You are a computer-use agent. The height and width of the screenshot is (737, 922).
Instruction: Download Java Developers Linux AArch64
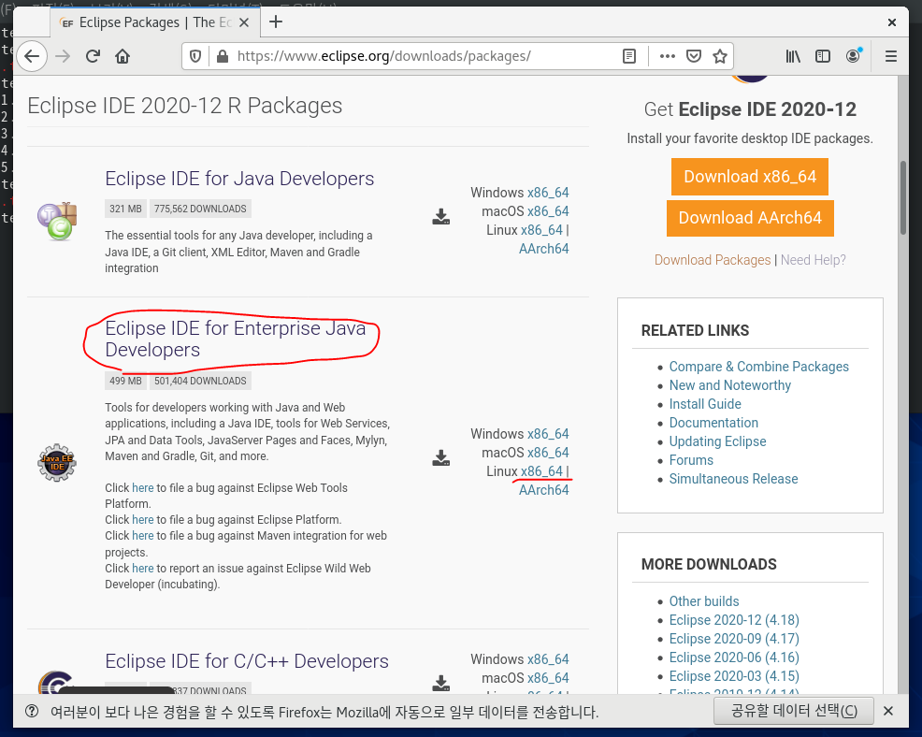544,249
